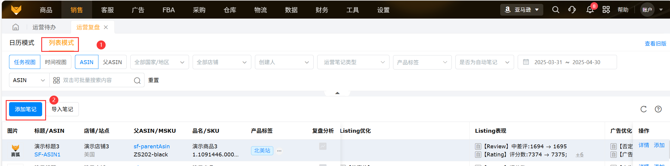Open the 全部国家/地区 dropdown
Viewport: 670px width, 166px height.
160,62
